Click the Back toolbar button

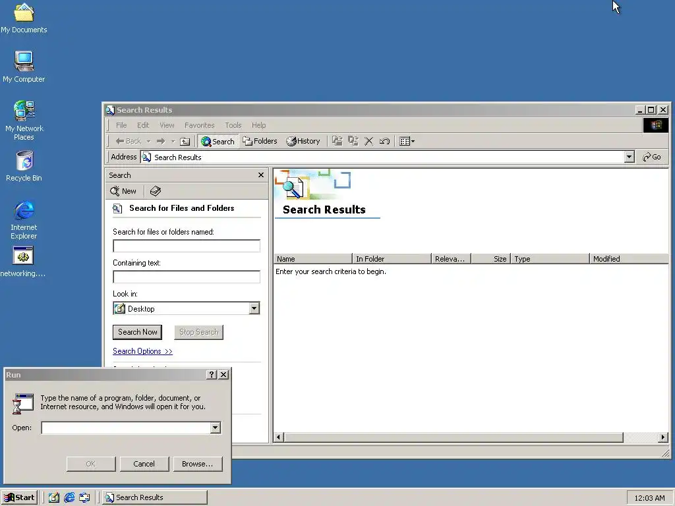point(129,141)
